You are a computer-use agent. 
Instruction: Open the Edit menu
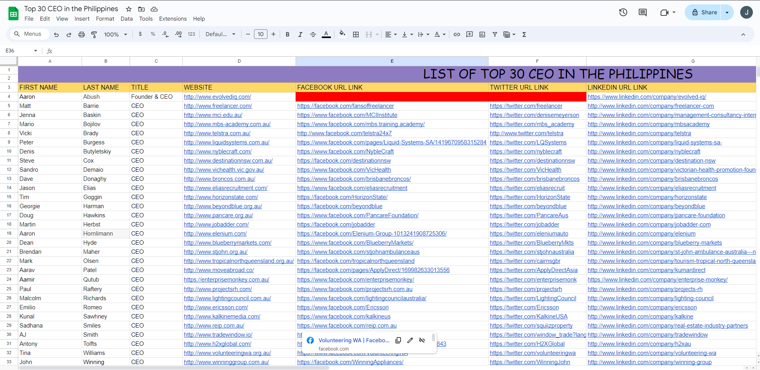45,19
